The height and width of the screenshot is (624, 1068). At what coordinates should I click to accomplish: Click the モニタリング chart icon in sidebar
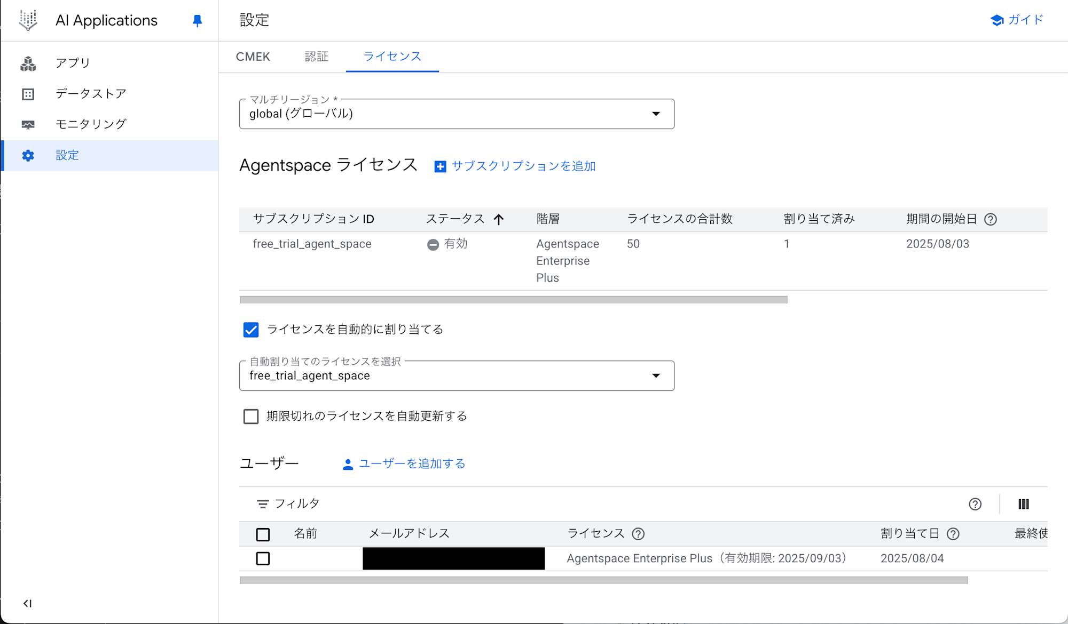(28, 125)
